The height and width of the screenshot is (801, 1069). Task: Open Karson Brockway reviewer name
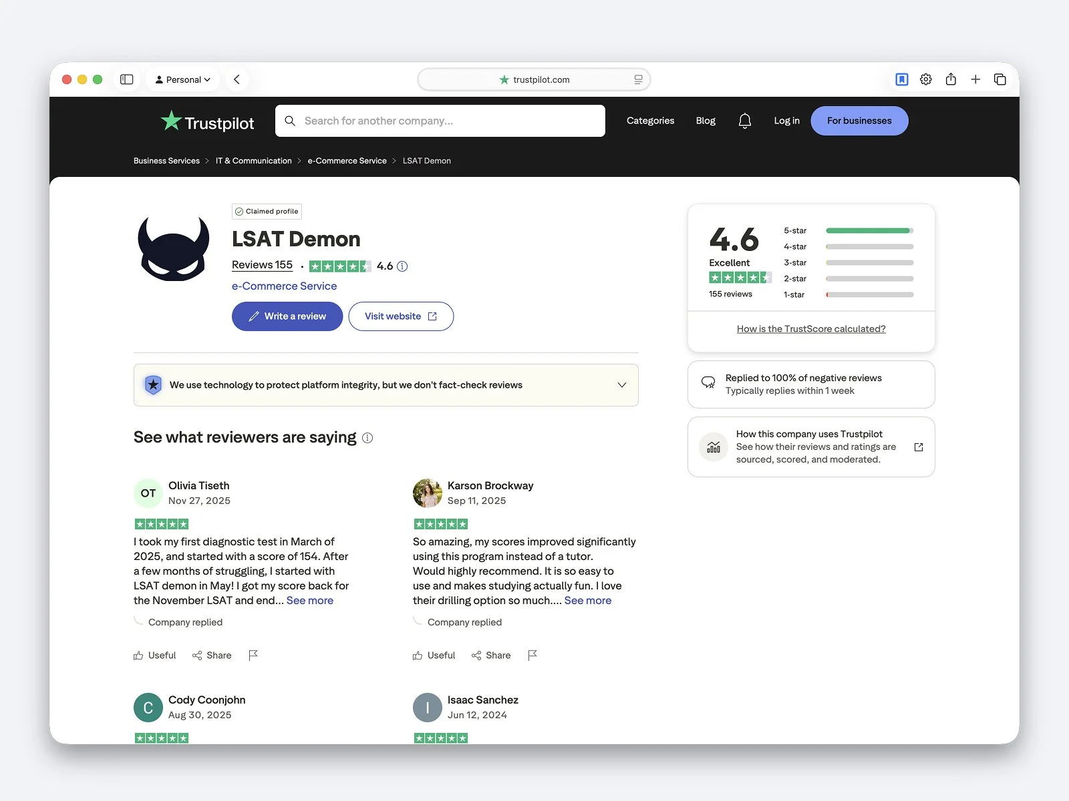[490, 486]
